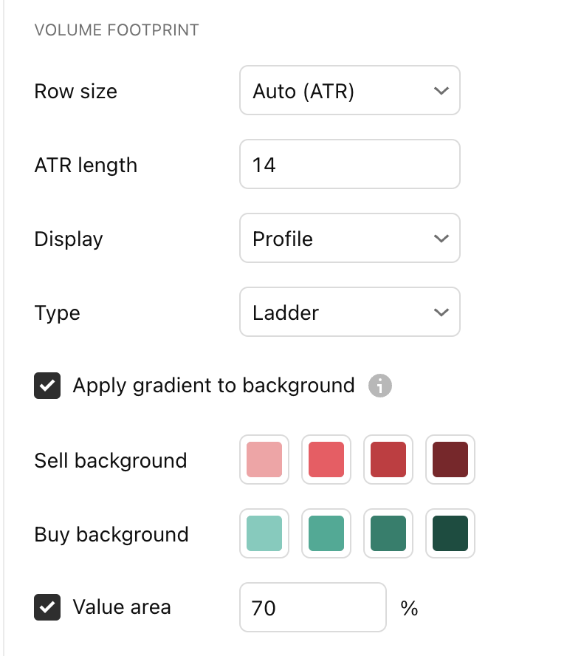Viewport: 567px width, 656px height.
Task: Pick the lightest teal Buy background swatch
Action: (x=264, y=533)
